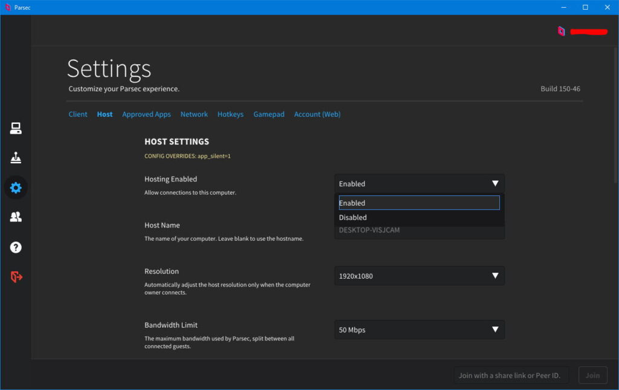Click the 'Automatically adjust the host resolution' description

[x=227, y=288]
